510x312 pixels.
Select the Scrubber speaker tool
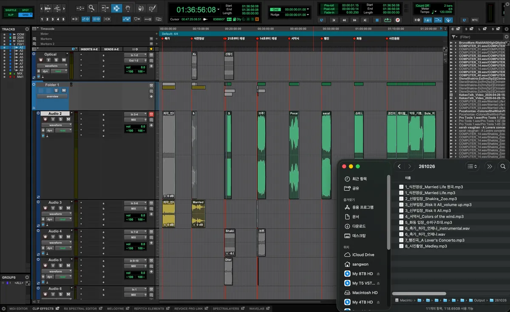pos(141,8)
